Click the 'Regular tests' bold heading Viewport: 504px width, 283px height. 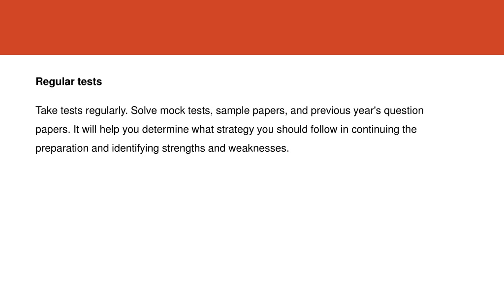pos(68,82)
